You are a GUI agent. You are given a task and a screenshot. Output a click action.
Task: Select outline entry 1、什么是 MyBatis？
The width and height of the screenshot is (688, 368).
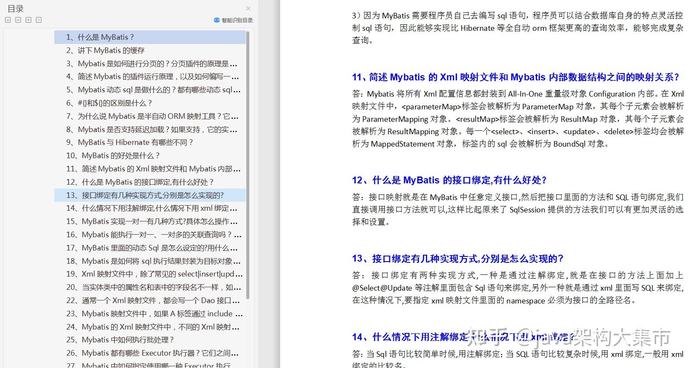pos(150,37)
